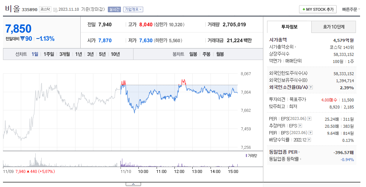Open help icon beside 추정PER EPS
Viewport: 366px width, 187px height.
[300, 126]
